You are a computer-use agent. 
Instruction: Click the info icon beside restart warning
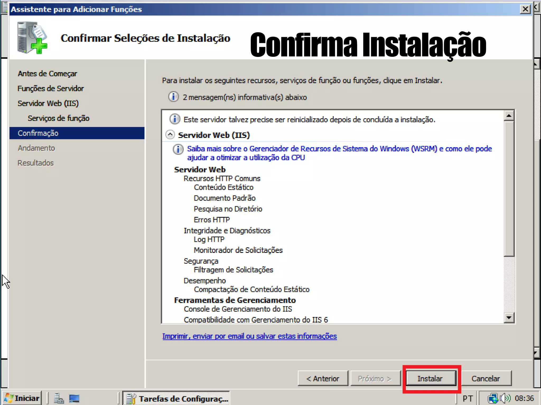[175, 119]
